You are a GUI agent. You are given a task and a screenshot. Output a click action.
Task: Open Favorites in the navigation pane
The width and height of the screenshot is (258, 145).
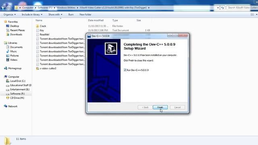[x=13, y=22]
